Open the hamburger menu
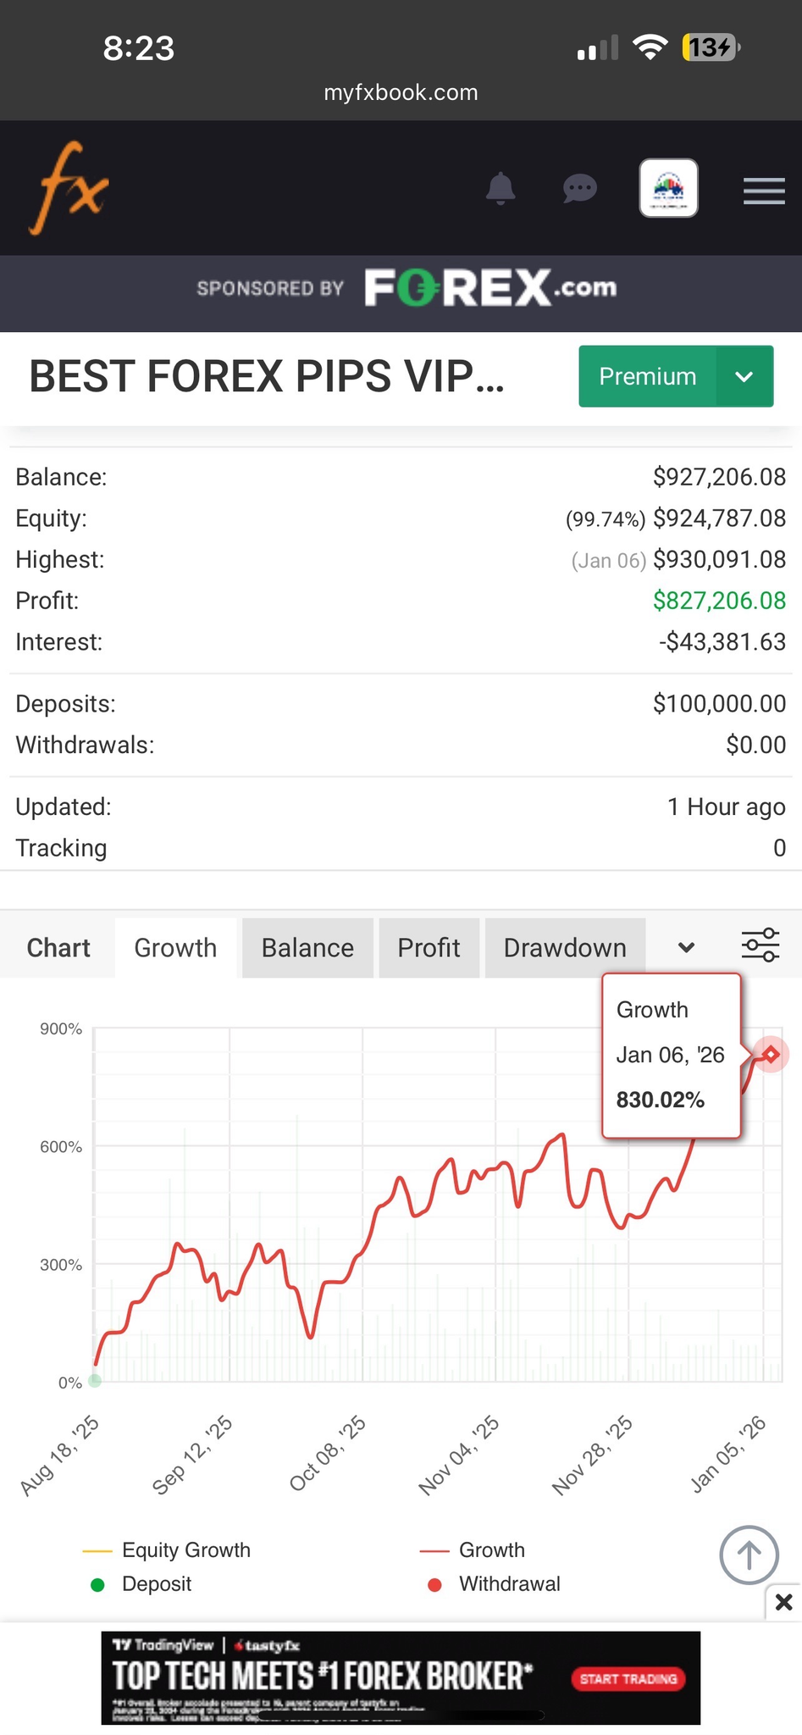 pos(764,191)
